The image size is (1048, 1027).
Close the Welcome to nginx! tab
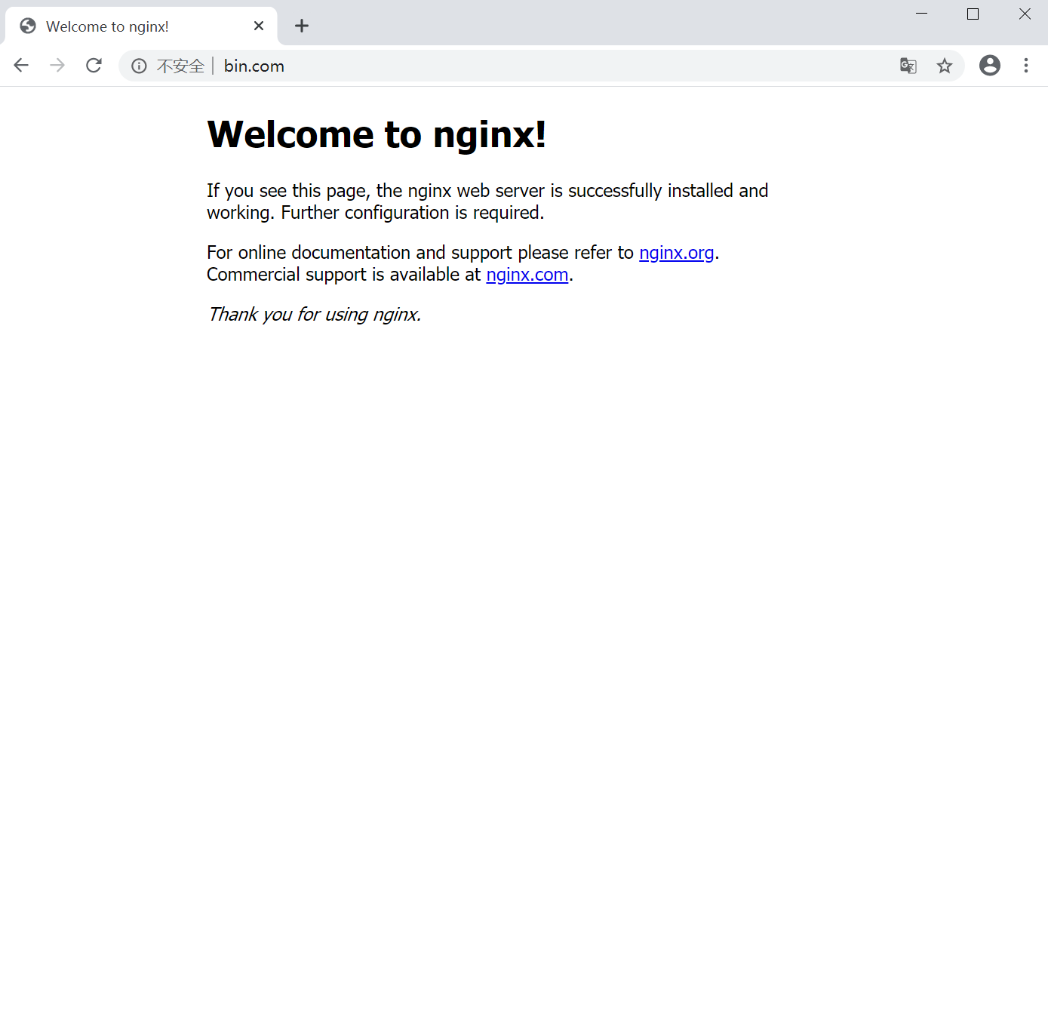tap(259, 26)
